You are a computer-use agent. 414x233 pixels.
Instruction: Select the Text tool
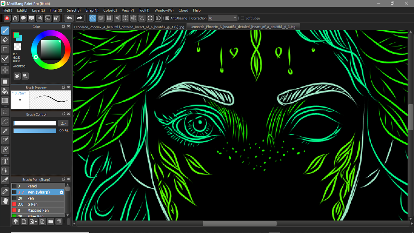click(5, 161)
